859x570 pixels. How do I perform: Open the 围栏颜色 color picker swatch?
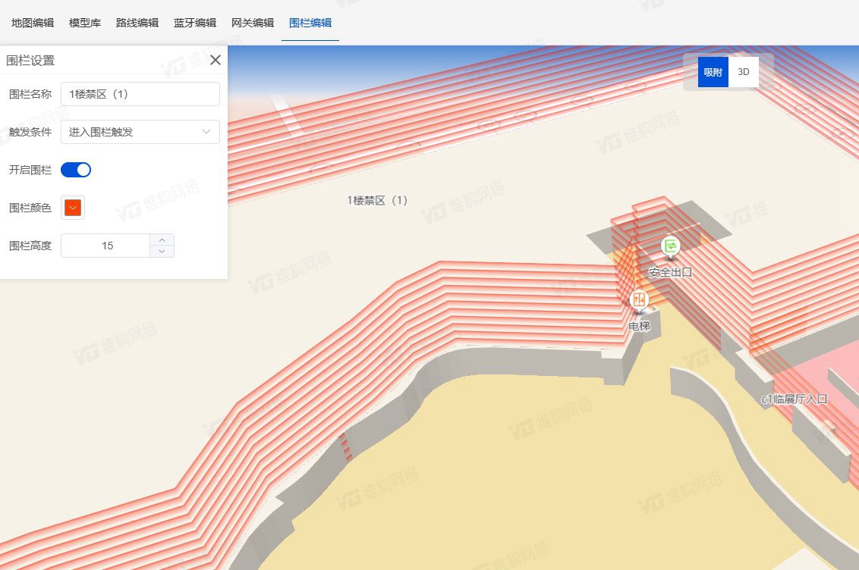(73, 208)
